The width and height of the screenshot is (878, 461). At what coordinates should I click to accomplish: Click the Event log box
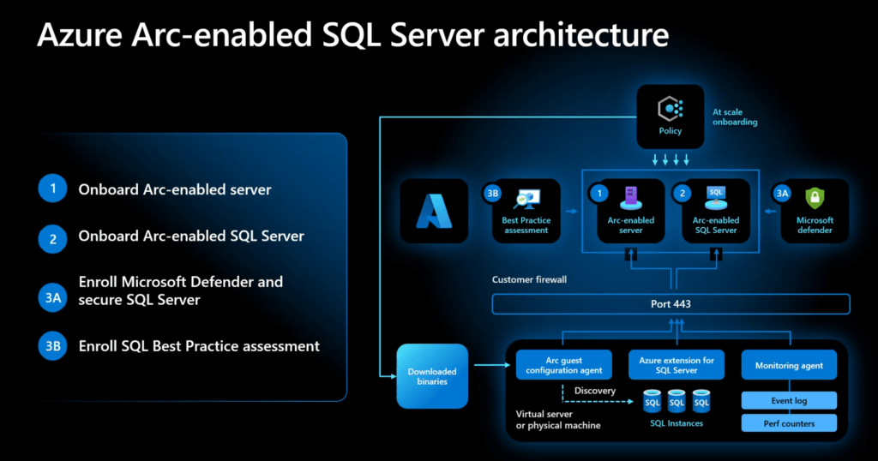pos(789,400)
